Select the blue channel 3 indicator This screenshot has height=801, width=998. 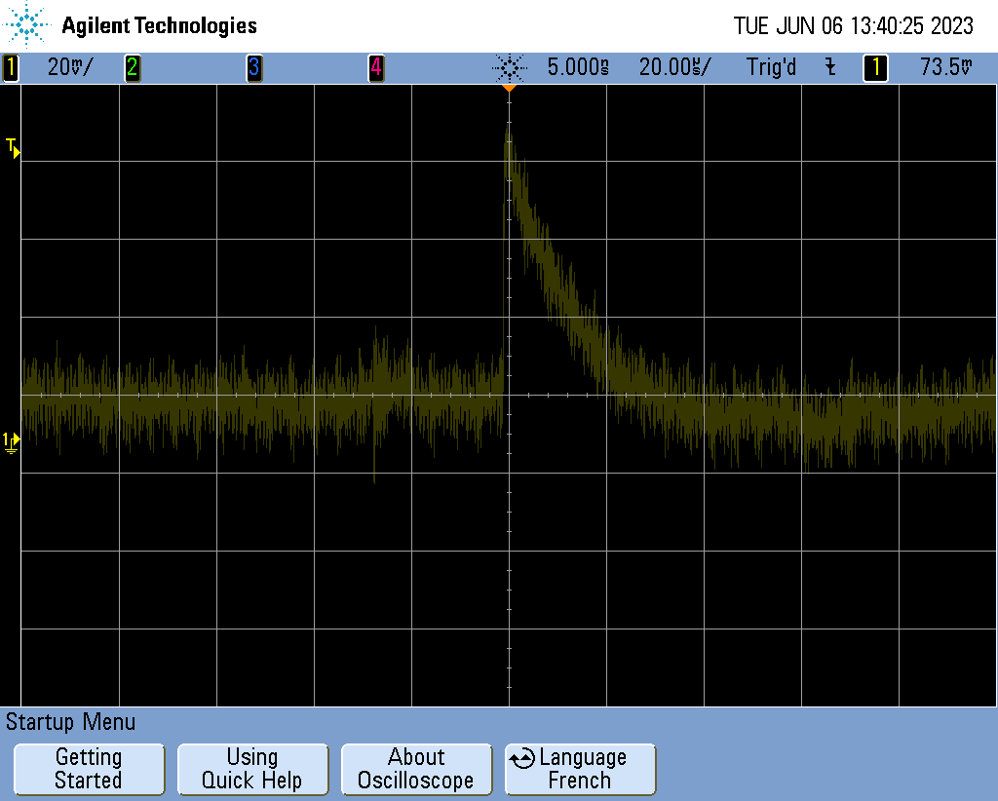[x=253, y=68]
